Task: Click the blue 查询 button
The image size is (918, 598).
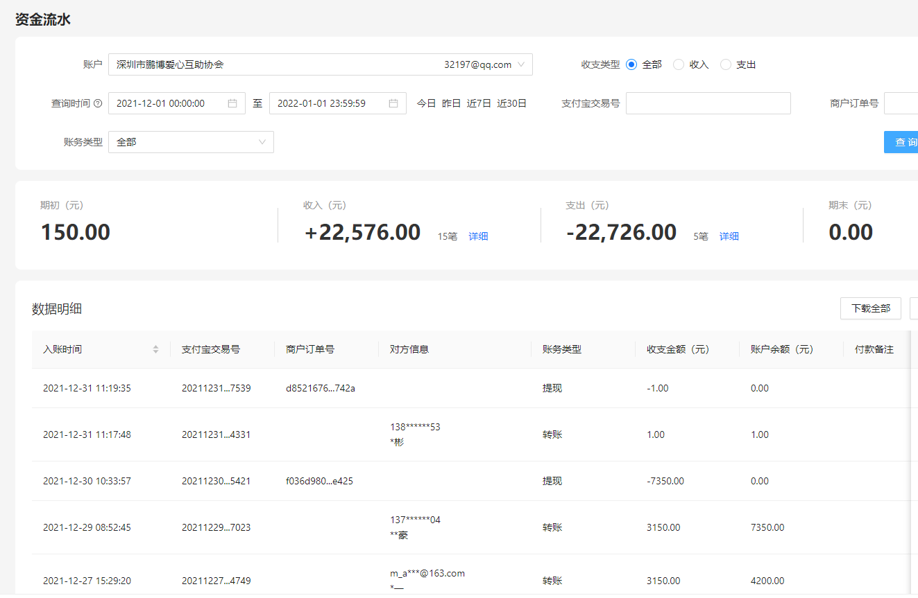Action: pos(902,142)
